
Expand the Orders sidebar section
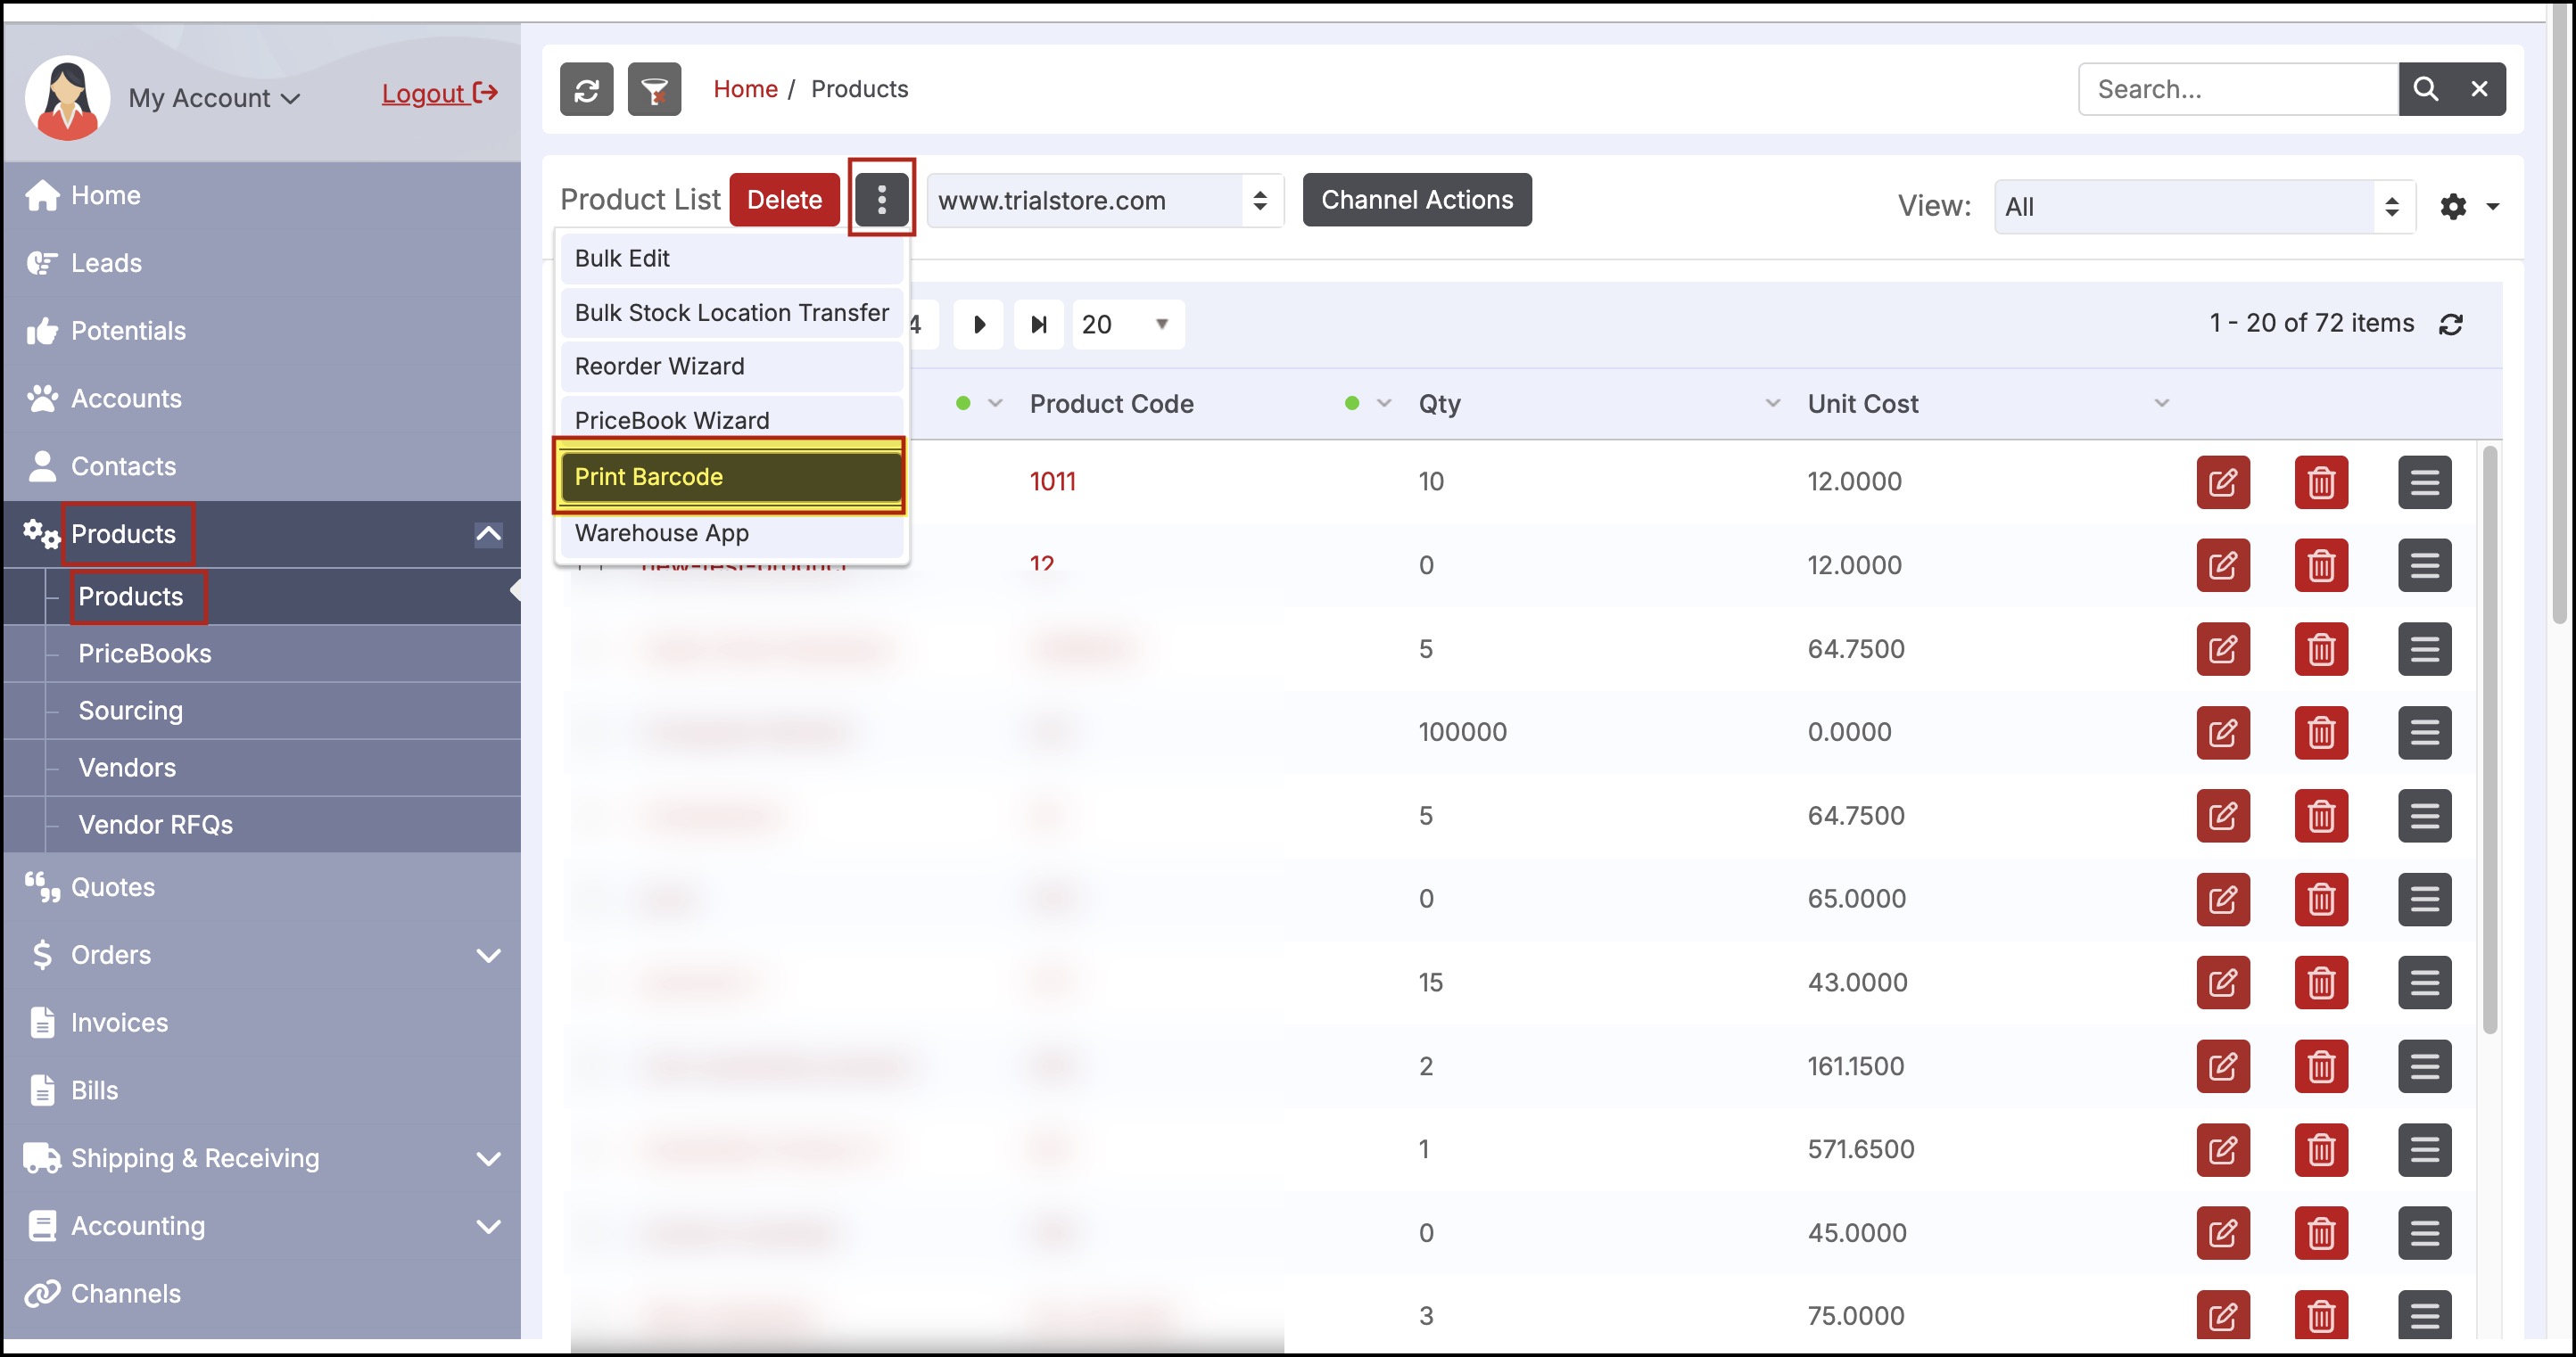pyautogui.click(x=488, y=955)
